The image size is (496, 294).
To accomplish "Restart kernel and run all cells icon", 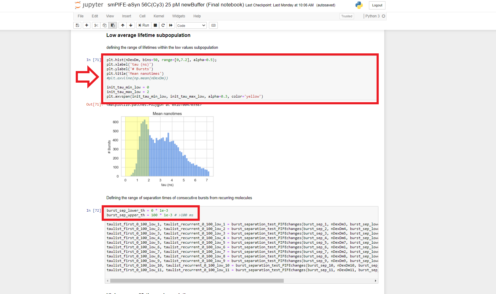I will coord(171,25).
